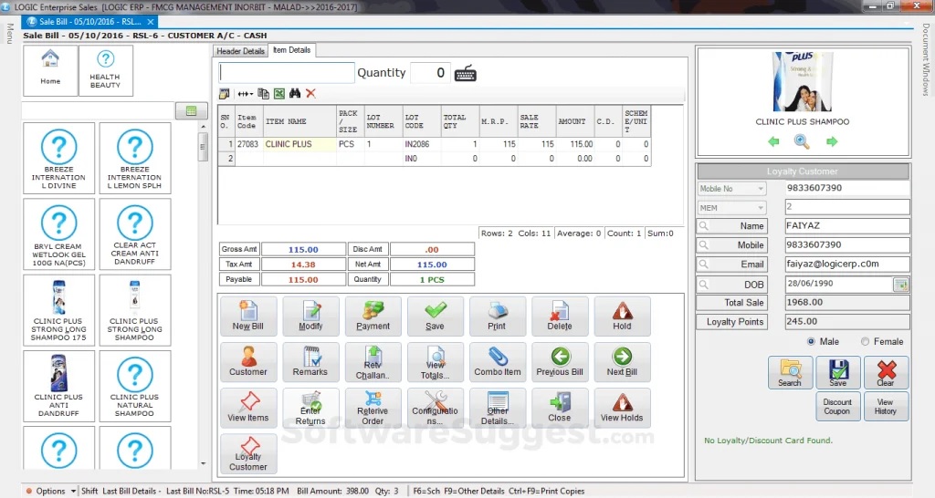Screen dimensions: 935x498
Task: Switch to the Header Details tab
Action: tap(240, 51)
